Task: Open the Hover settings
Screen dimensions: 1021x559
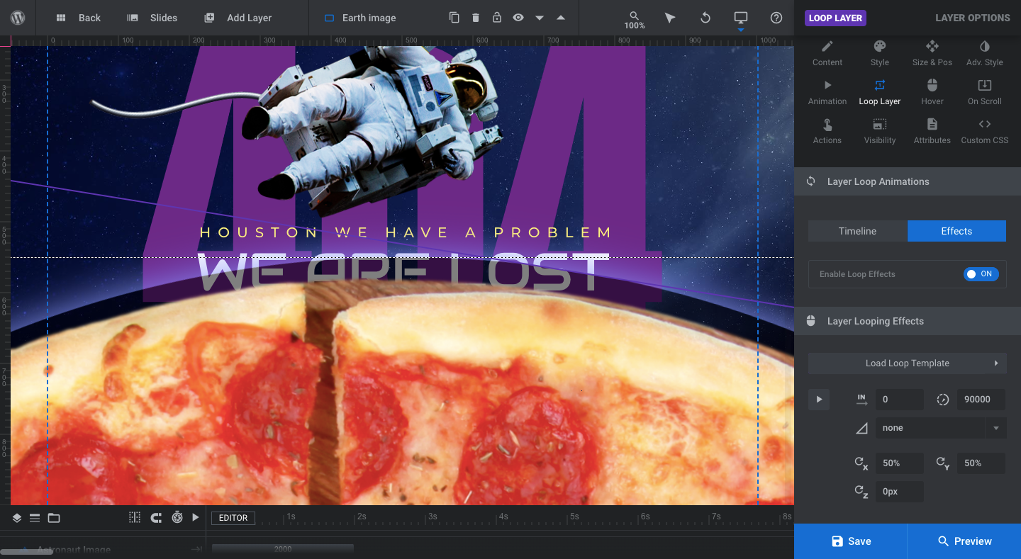Action: tap(932, 92)
